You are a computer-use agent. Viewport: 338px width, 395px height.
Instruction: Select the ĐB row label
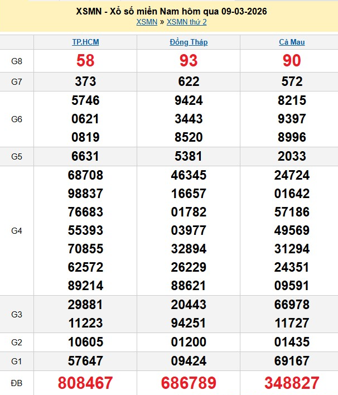point(17,383)
